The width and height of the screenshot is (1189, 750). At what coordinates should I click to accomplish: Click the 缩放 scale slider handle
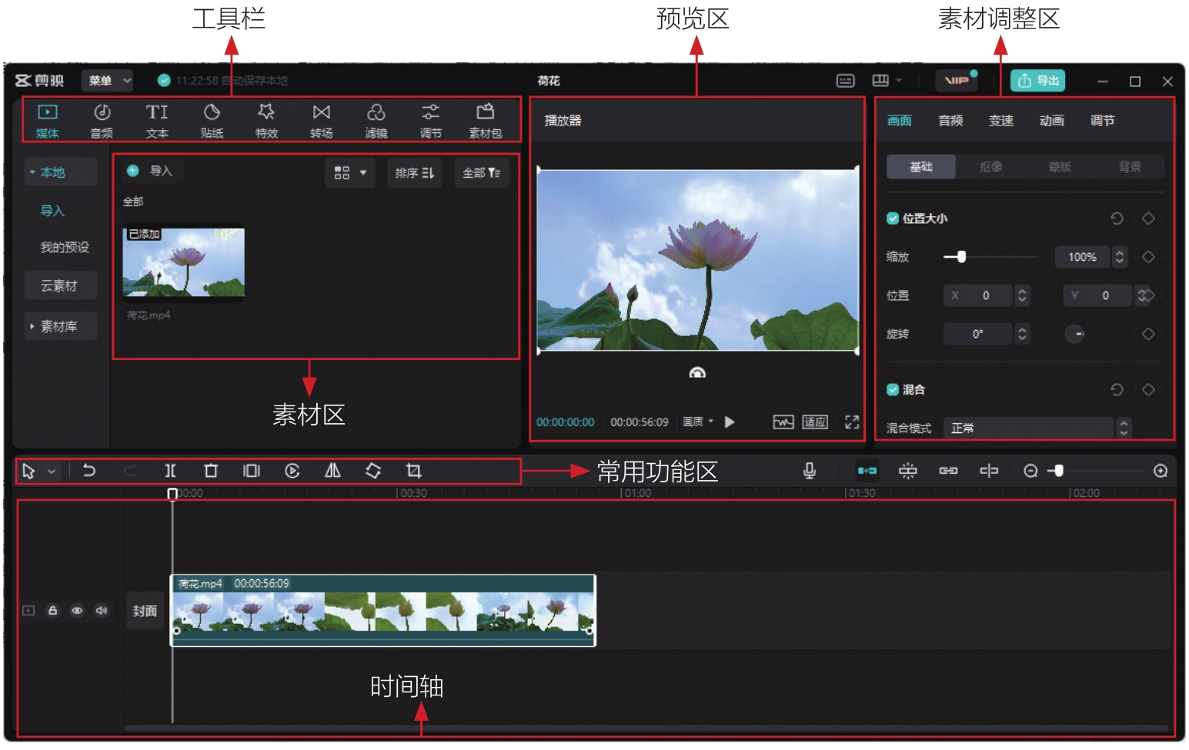(x=961, y=257)
